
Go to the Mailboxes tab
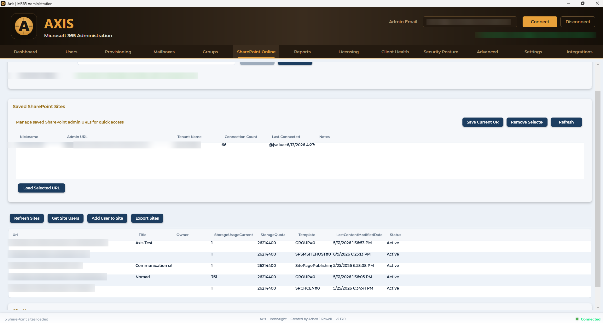[x=164, y=52]
